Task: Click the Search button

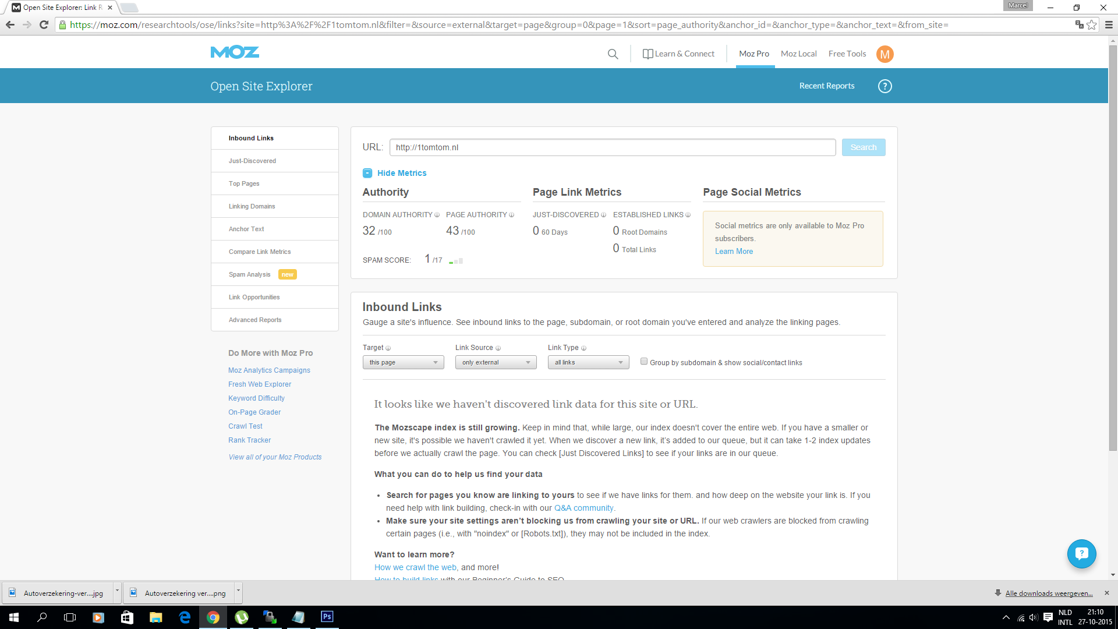Action: tap(864, 147)
